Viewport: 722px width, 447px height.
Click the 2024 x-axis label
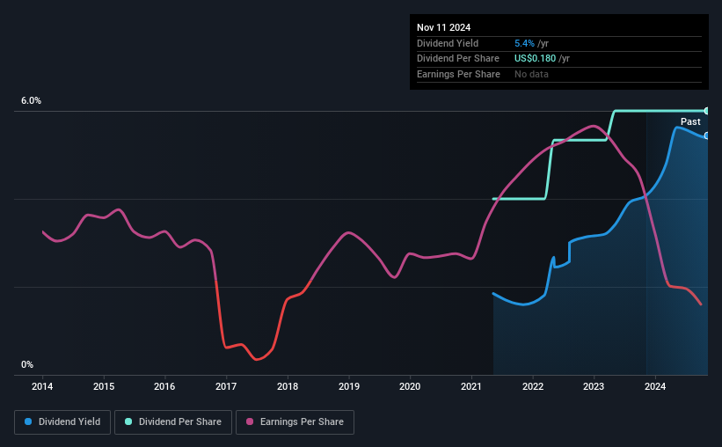tap(655, 386)
